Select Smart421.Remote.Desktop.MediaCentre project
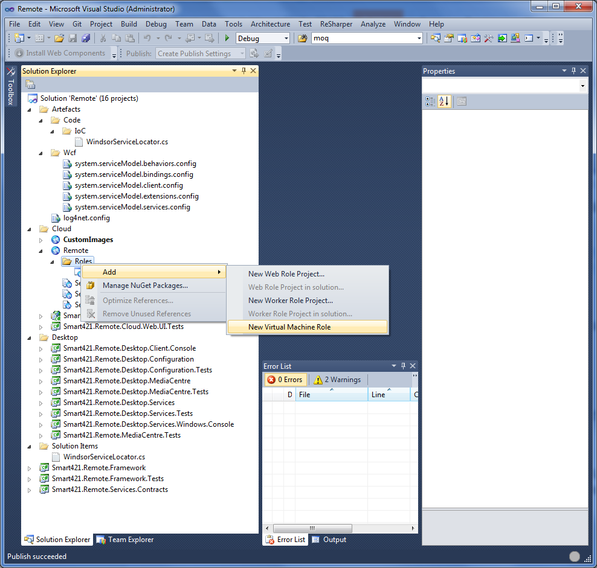This screenshot has width=597, height=568. 127,381
